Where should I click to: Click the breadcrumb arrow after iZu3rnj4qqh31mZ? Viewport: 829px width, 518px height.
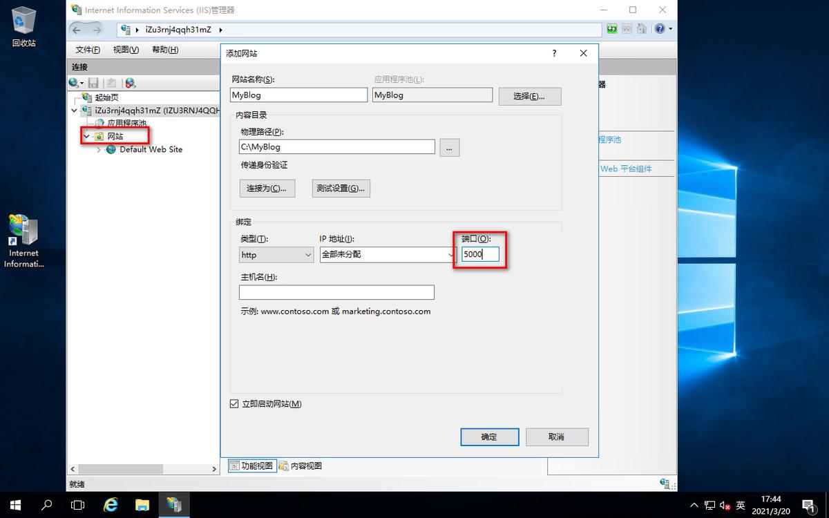[x=220, y=30]
